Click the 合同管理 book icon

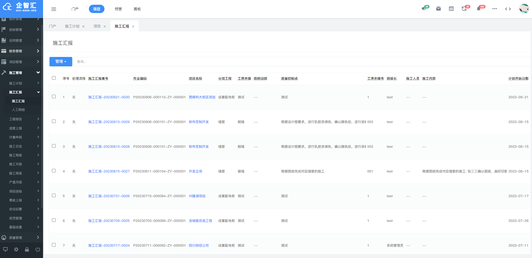[4, 40]
